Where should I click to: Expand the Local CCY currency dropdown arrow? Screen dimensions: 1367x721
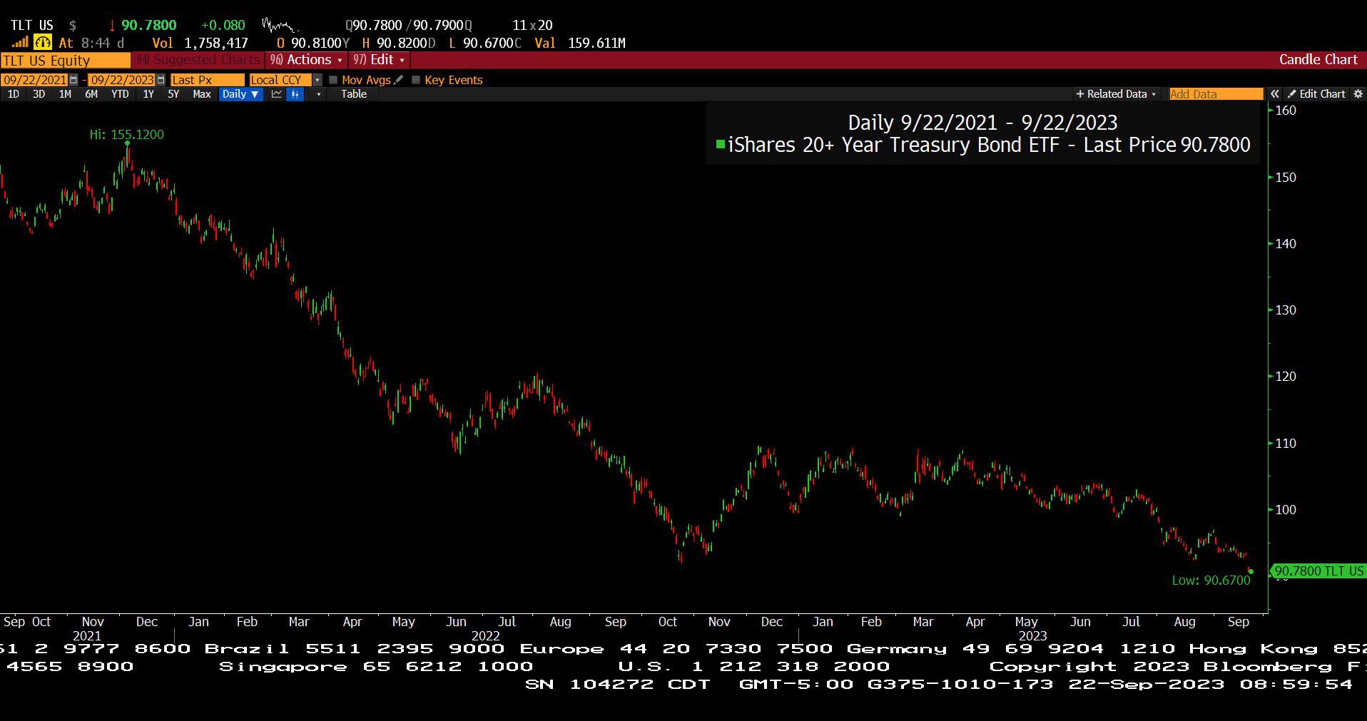317,80
